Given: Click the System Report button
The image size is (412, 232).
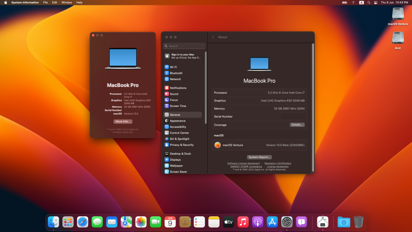Looking at the screenshot, I should [259, 157].
